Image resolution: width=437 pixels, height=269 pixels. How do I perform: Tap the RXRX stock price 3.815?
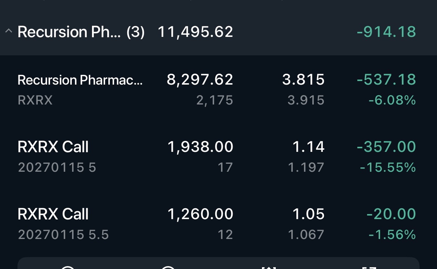point(303,80)
